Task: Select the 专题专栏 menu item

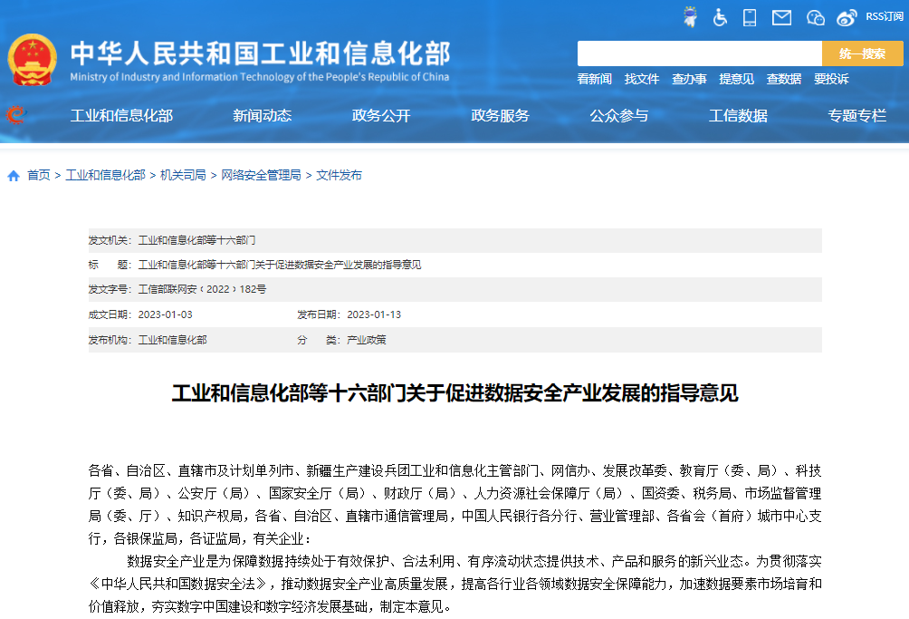Action: tap(856, 115)
